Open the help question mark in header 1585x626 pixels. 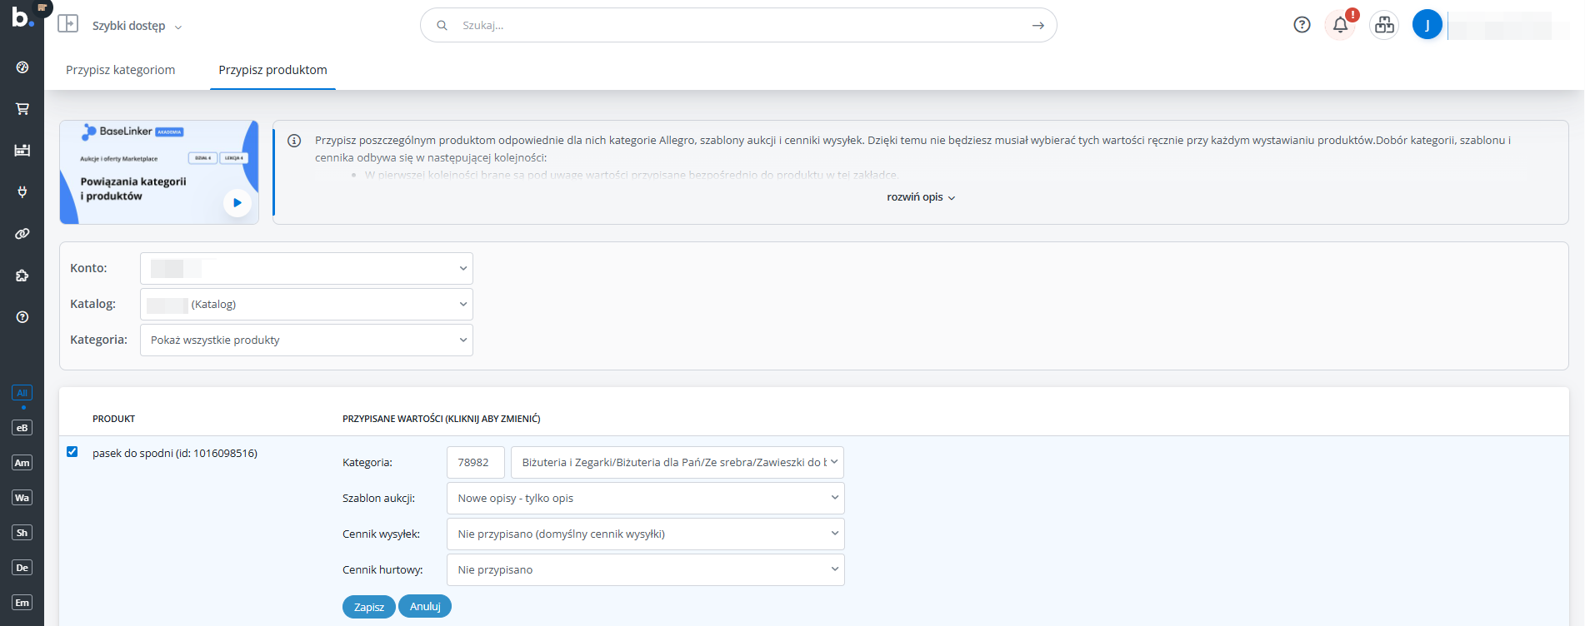tap(1302, 25)
